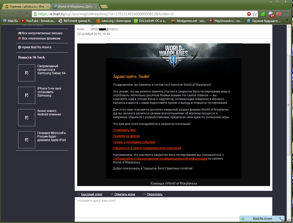293x223 pixels.
Task: Go forward with the browser forward arrow
Action: point(12,14)
